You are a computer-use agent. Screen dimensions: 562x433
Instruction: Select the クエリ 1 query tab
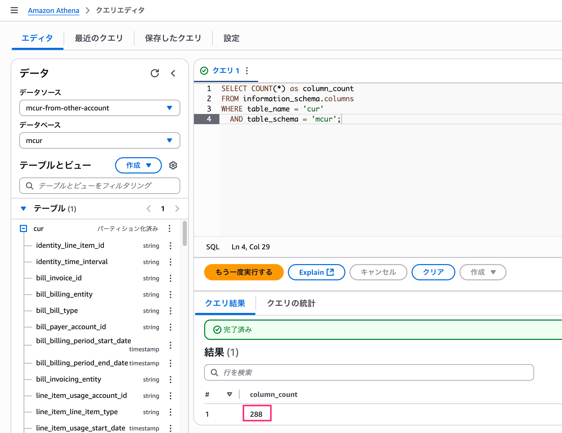(226, 71)
